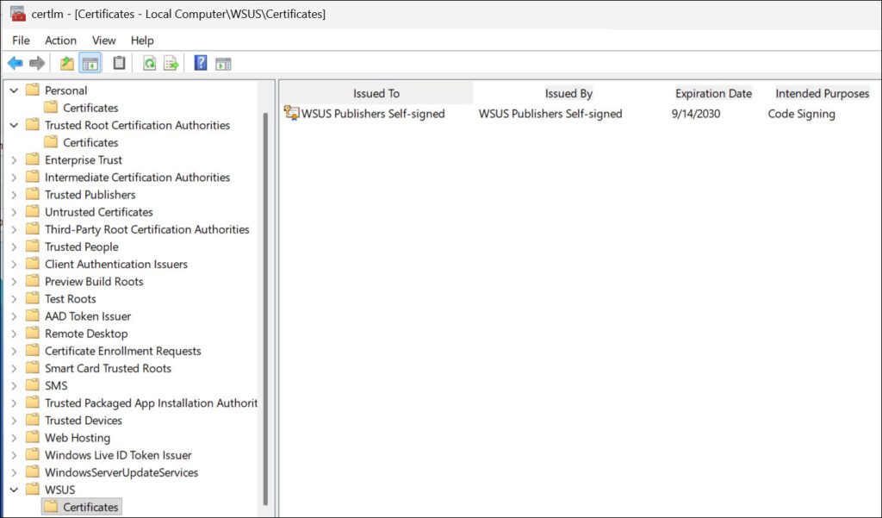Toggle the Show/Hide Console Tree icon

(x=90, y=63)
